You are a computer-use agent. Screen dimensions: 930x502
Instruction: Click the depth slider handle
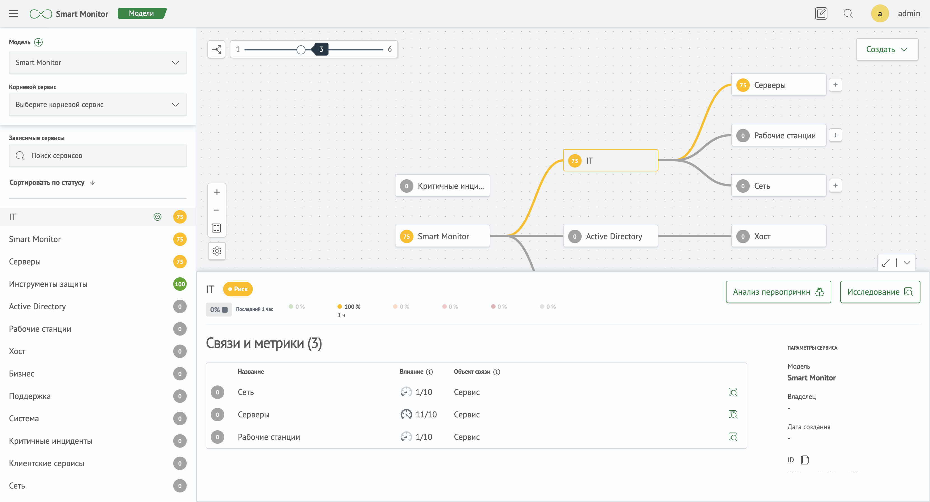301,49
